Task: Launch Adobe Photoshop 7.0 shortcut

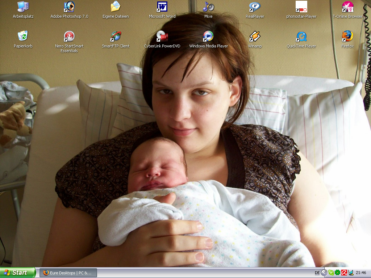Action: pos(69,7)
